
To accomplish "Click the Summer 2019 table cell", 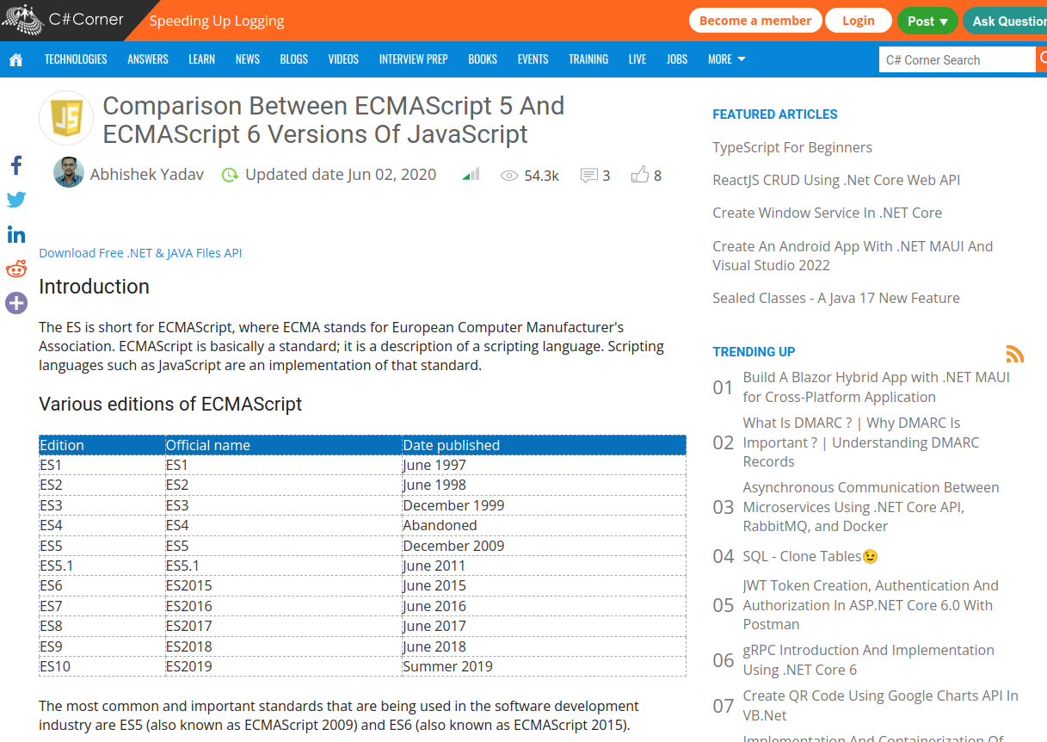I will pos(544,666).
